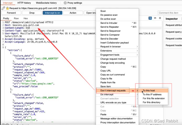Image resolution: width=182 pixels, height=125 pixels.
Task: Select the Raw view tab
Action: click(16, 18)
